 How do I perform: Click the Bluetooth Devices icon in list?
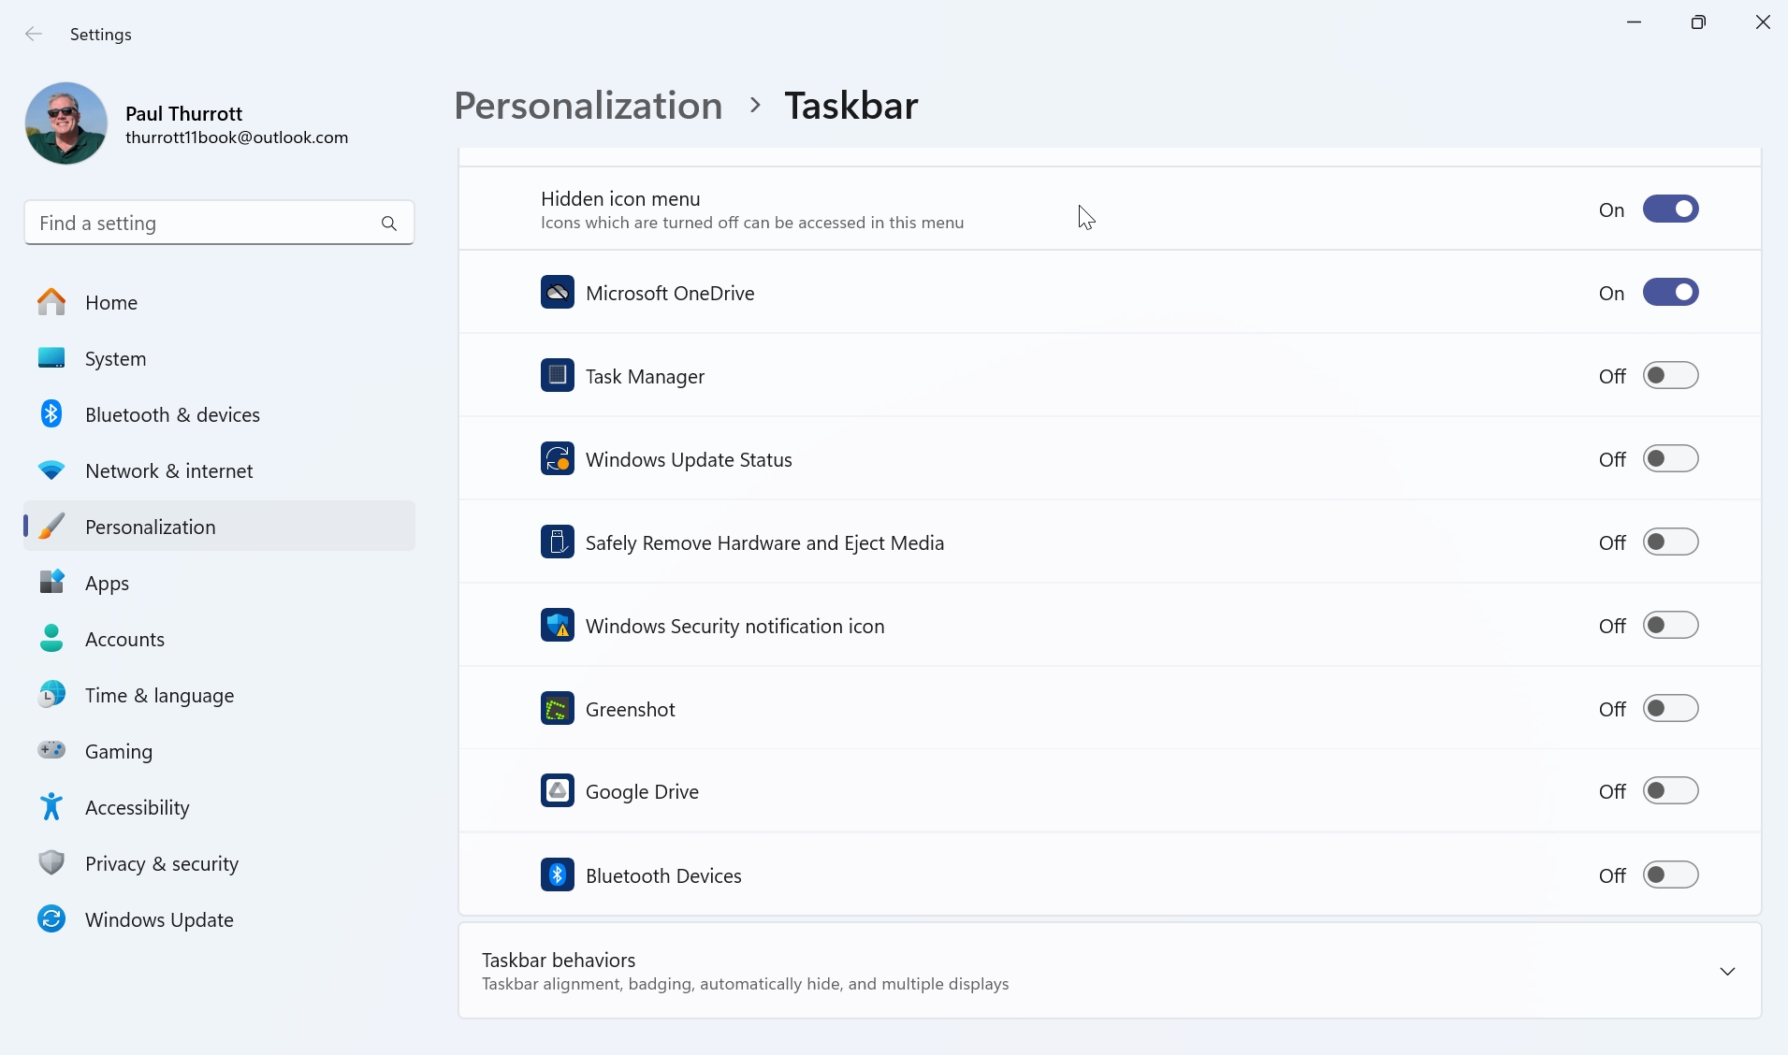(557, 875)
